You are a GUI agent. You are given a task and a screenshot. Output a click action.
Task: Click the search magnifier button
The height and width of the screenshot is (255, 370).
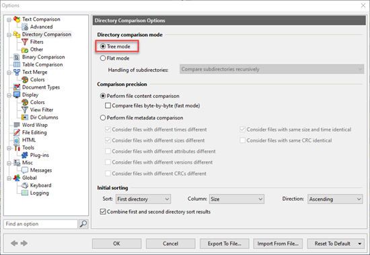tap(83, 224)
